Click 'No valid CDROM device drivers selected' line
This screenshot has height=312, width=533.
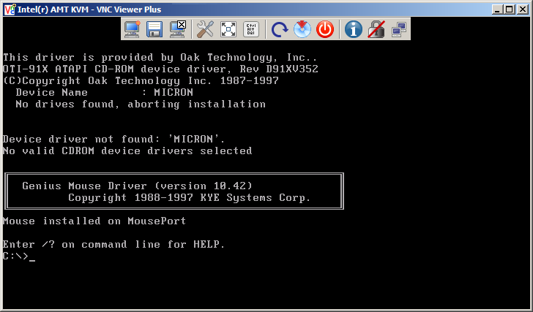click(x=127, y=151)
